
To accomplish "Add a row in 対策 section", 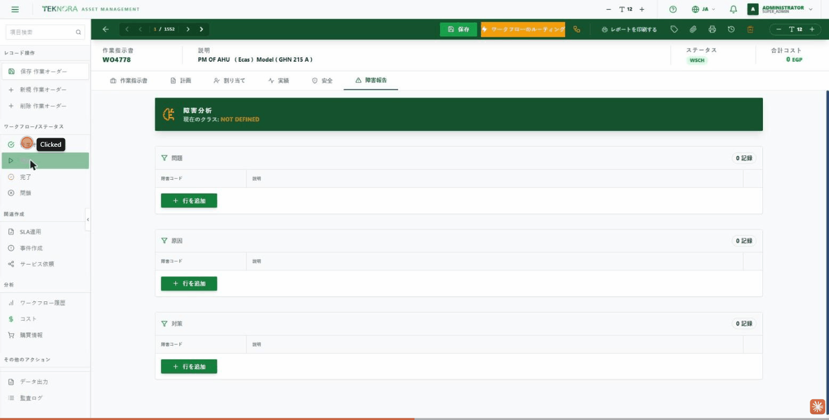I will click(189, 366).
